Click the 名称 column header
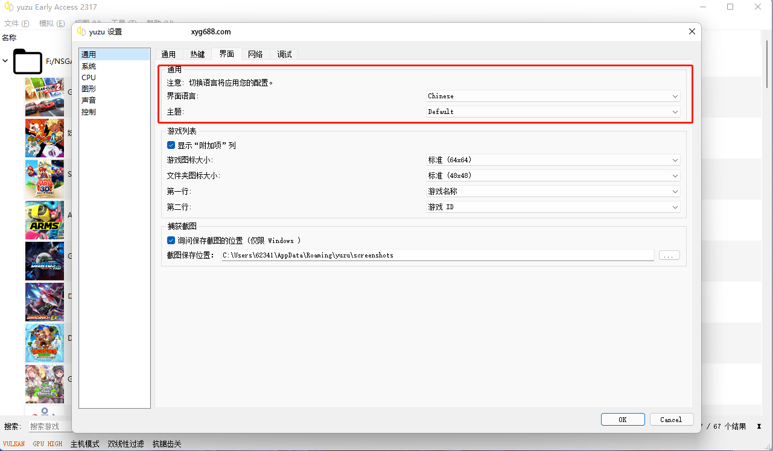773x451 pixels. point(9,37)
